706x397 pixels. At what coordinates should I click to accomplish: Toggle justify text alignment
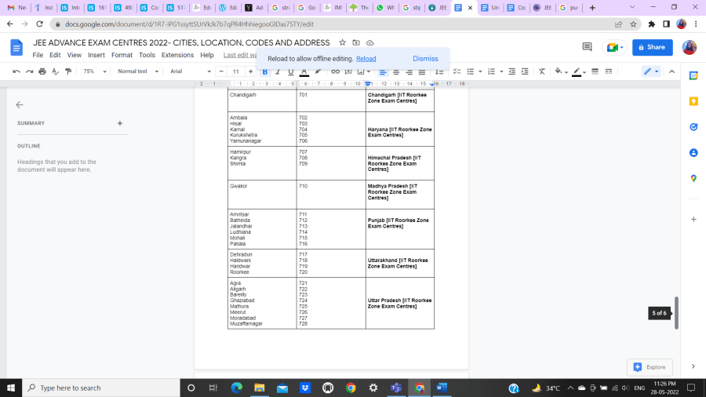point(422,71)
